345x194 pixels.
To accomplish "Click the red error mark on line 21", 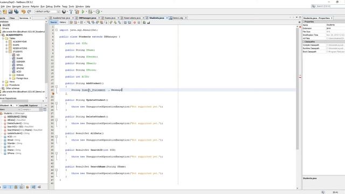I will click(53, 93).
